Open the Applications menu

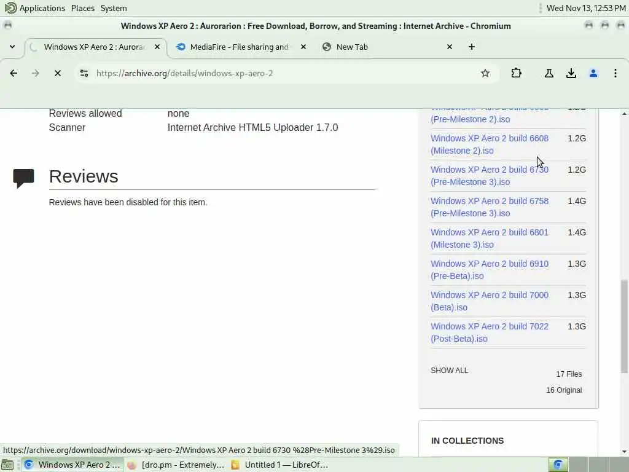pyautogui.click(x=42, y=8)
